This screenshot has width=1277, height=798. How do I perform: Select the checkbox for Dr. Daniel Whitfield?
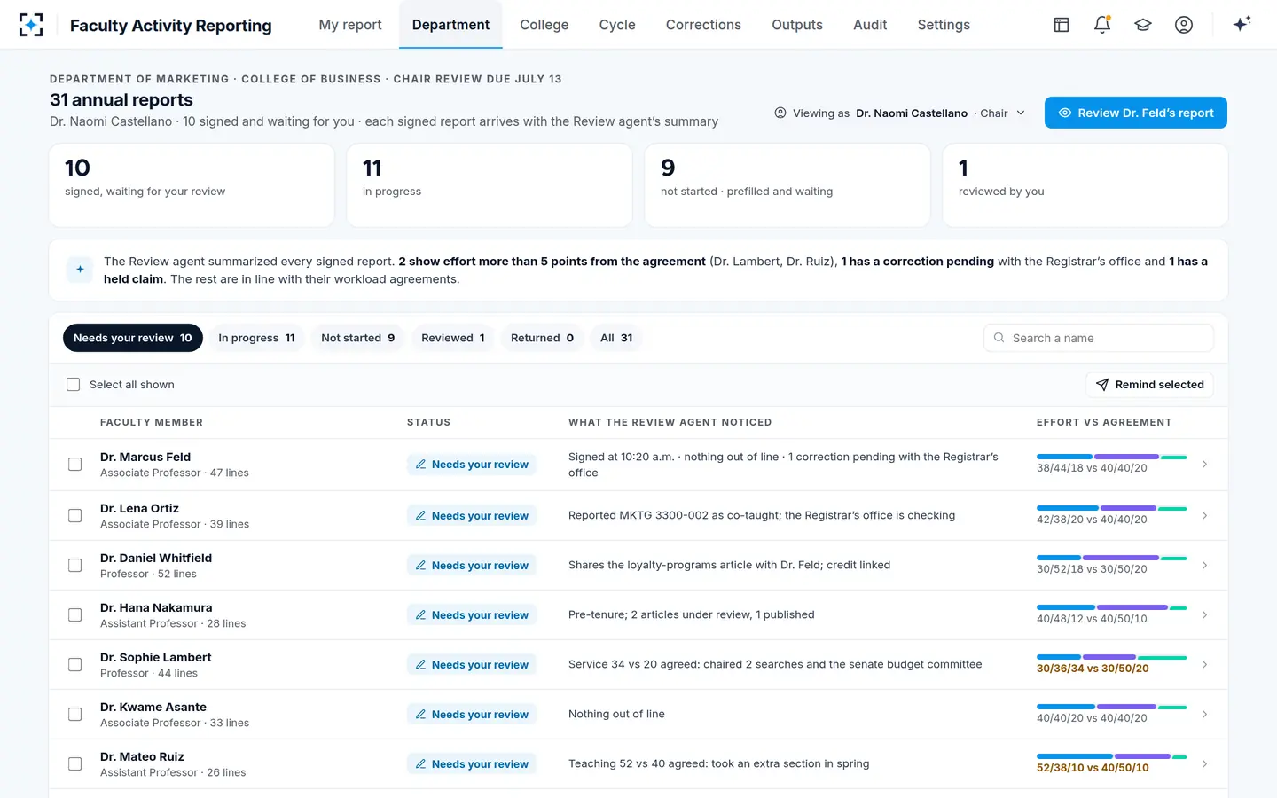75,566
